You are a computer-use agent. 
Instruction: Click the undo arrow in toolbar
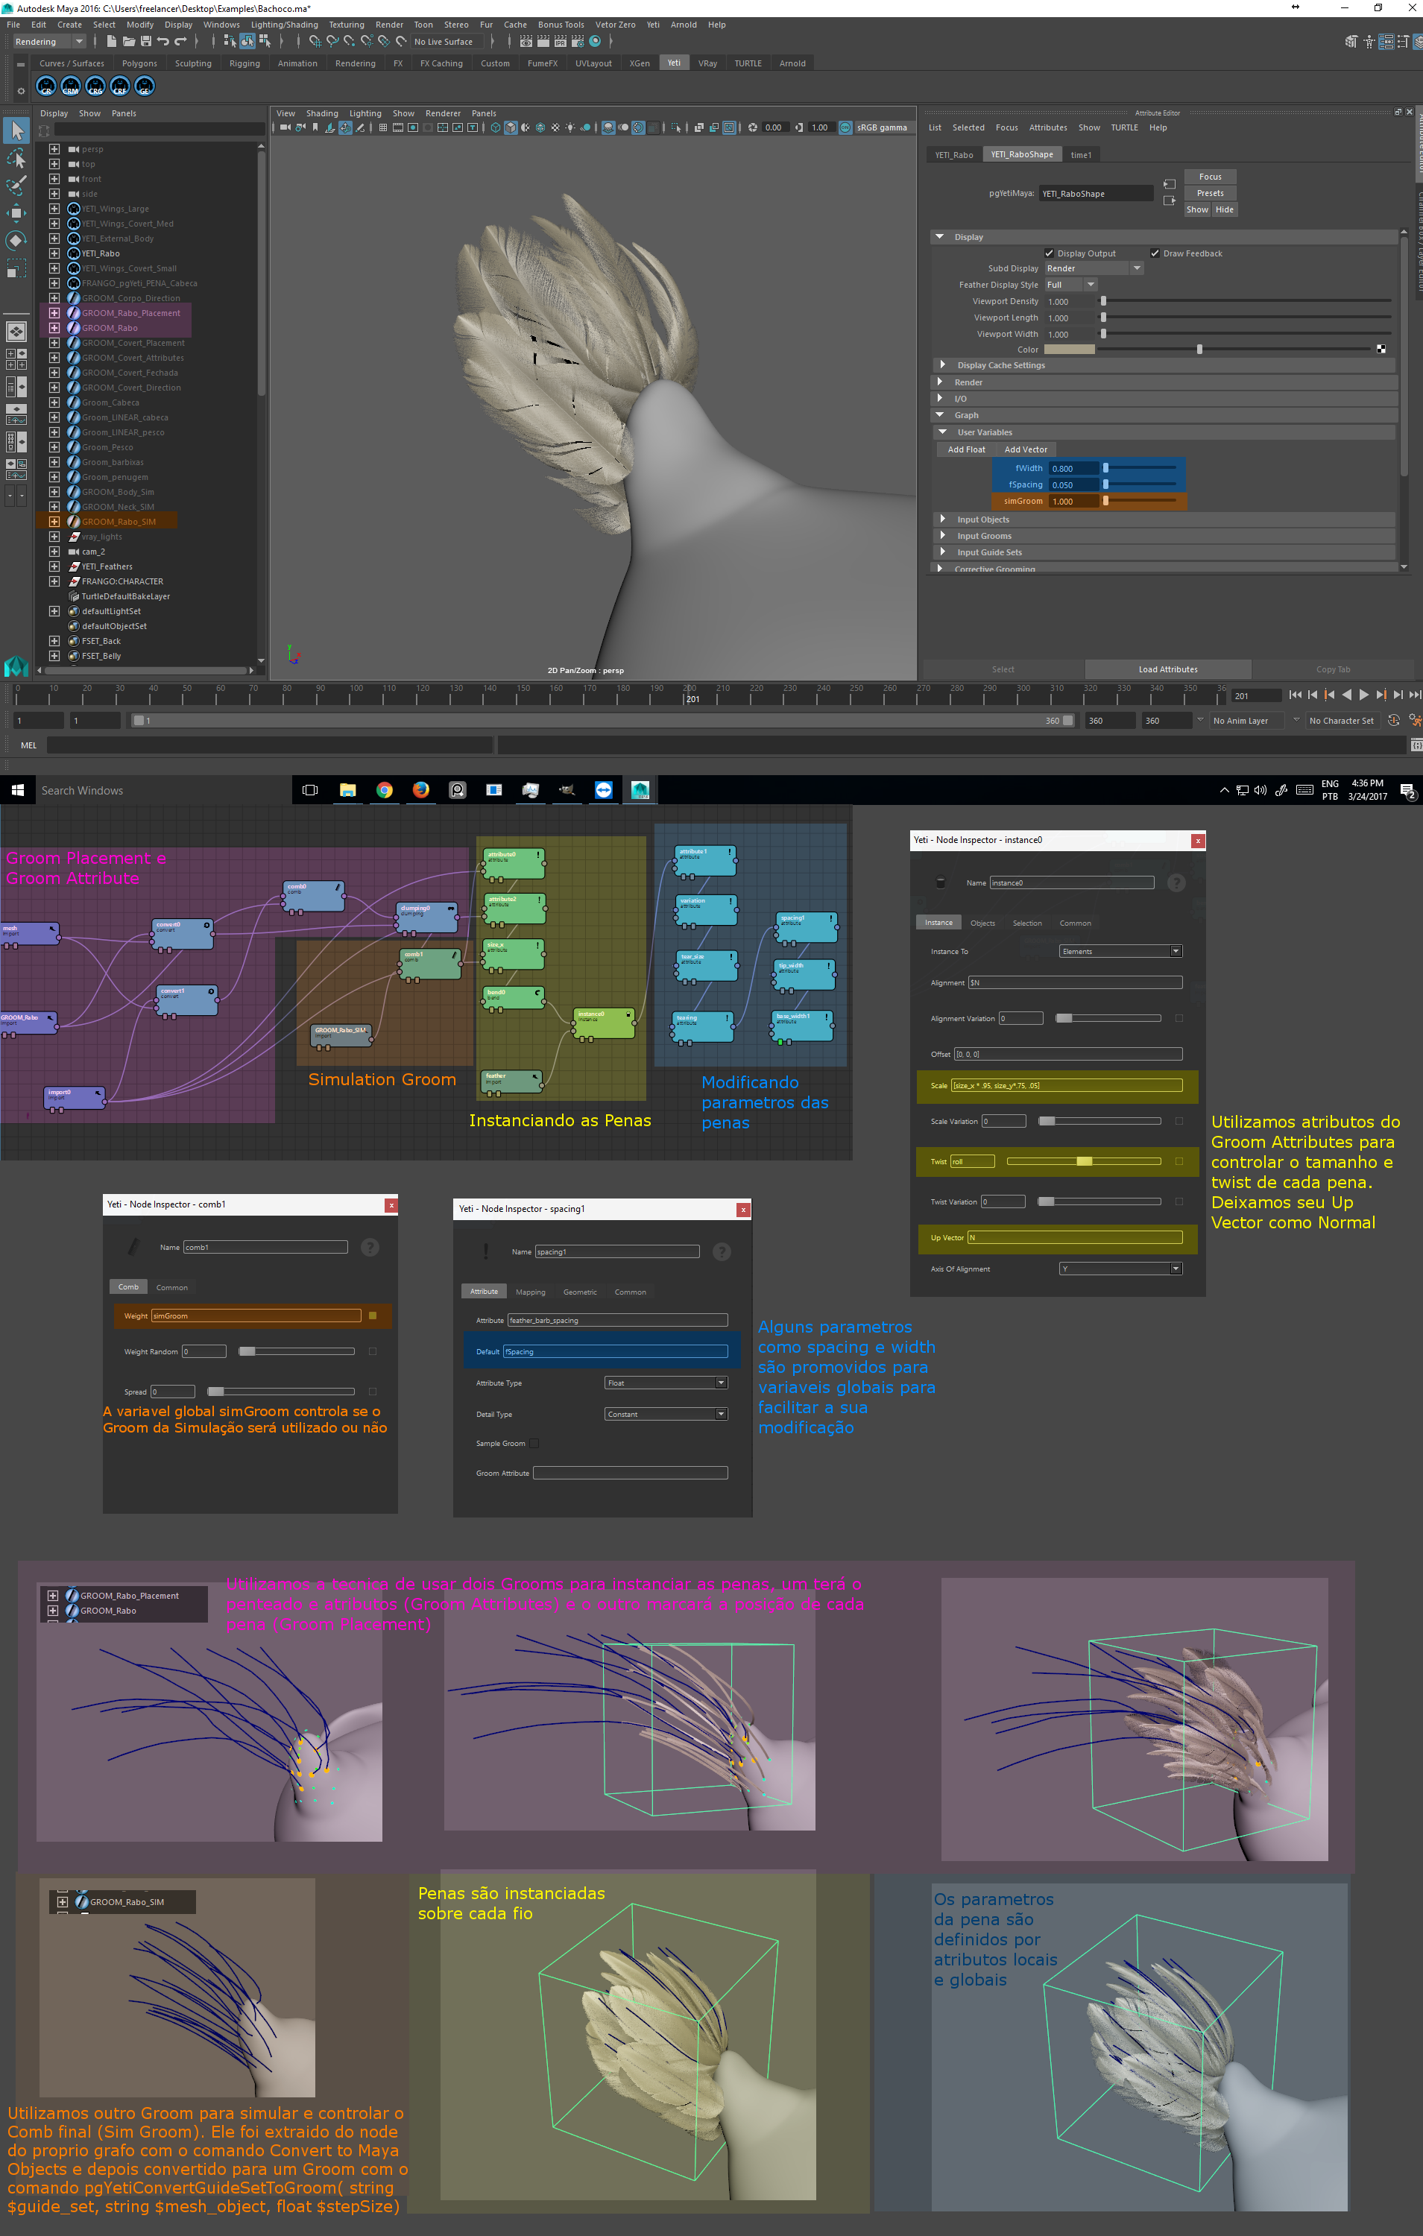pos(163,42)
